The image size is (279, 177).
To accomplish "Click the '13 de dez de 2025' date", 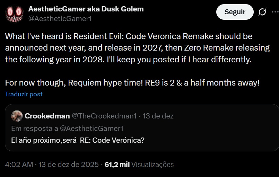I will (69, 165).
